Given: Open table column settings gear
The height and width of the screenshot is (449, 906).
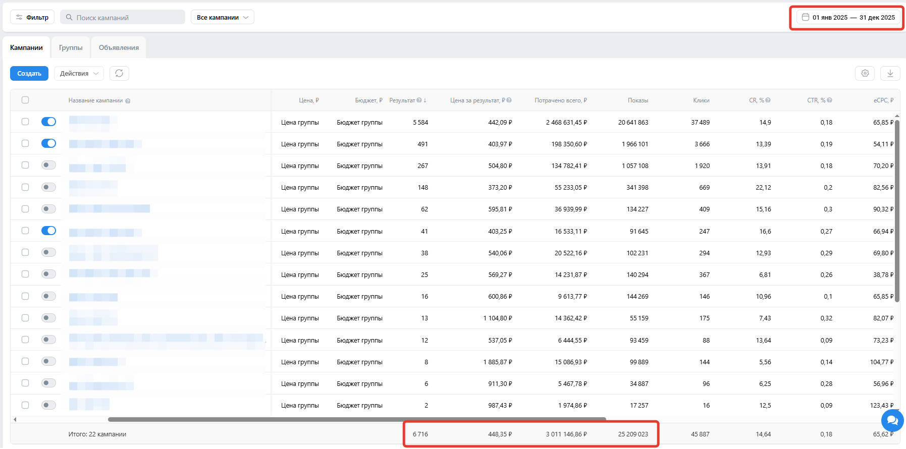Looking at the screenshot, I should coord(865,73).
